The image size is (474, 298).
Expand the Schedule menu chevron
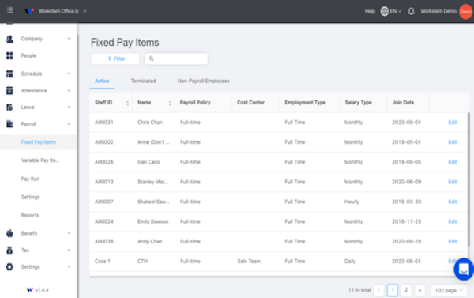(x=69, y=74)
